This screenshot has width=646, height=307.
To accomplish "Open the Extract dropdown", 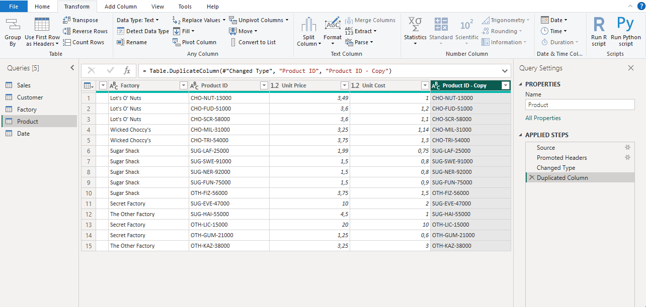I will (x=361, y=31).
